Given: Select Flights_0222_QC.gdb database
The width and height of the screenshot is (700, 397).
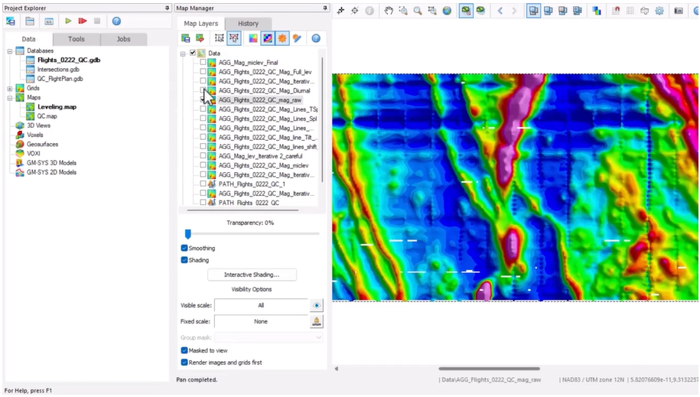Looking at the screenshot, I should pos(69,60).
